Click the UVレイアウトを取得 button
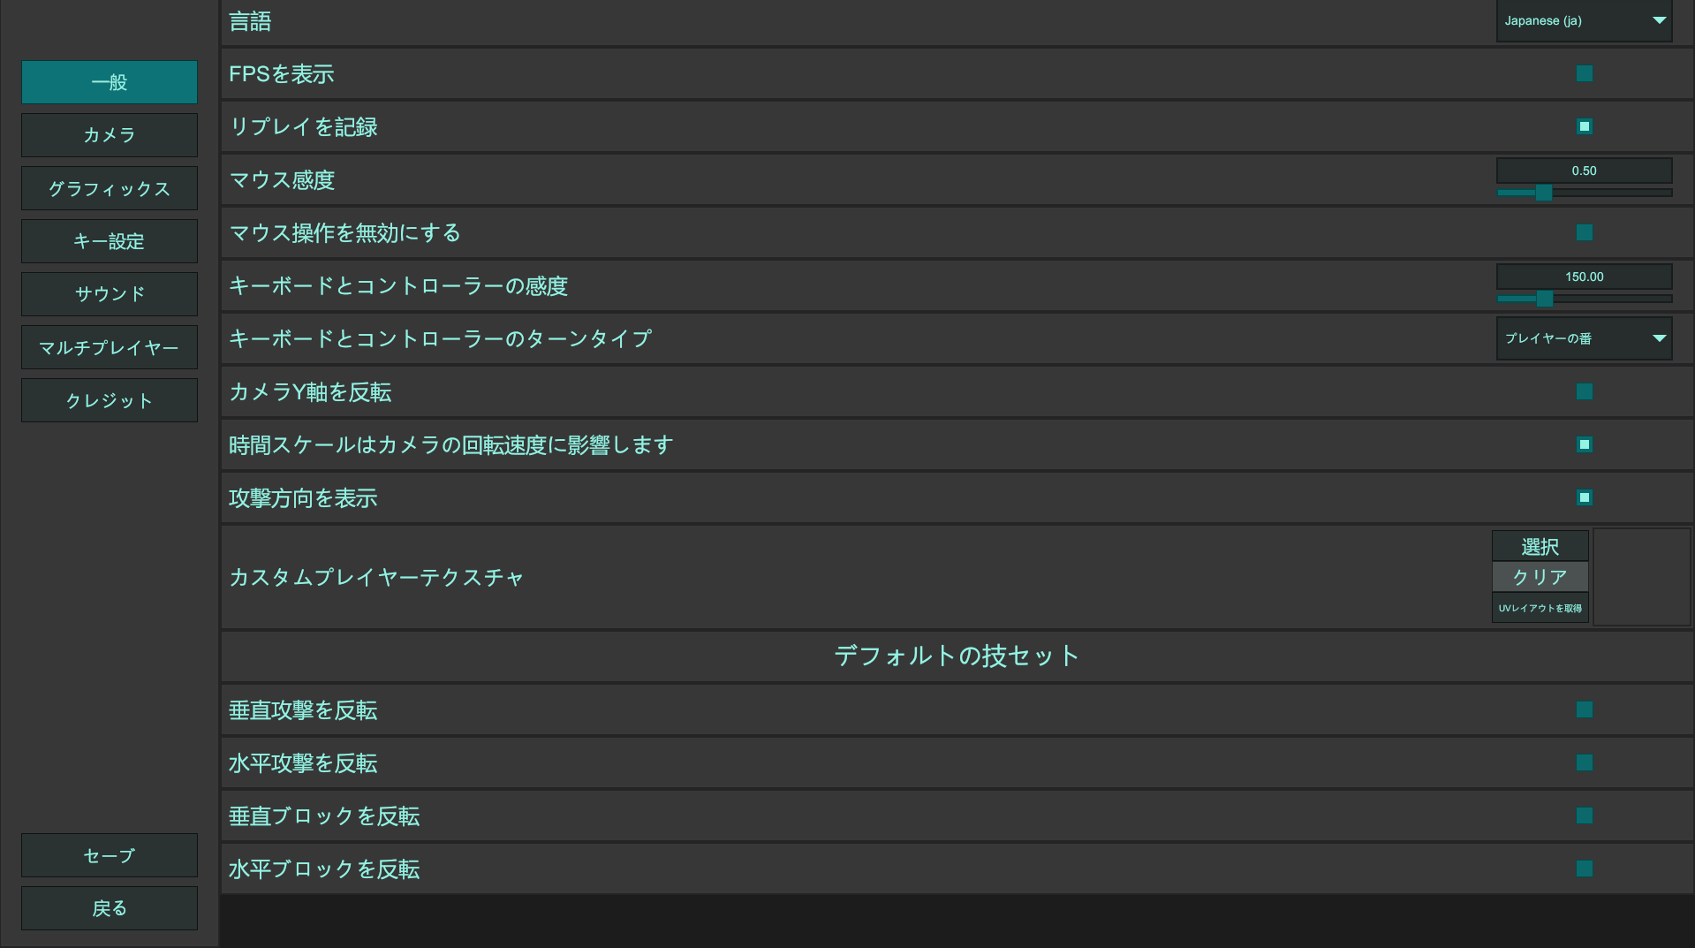 [1540, 608]
